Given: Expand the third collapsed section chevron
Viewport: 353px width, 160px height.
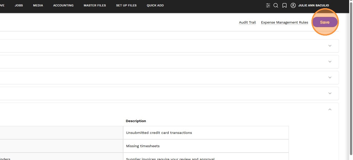Looking at the screenshot, I should 330,78.
